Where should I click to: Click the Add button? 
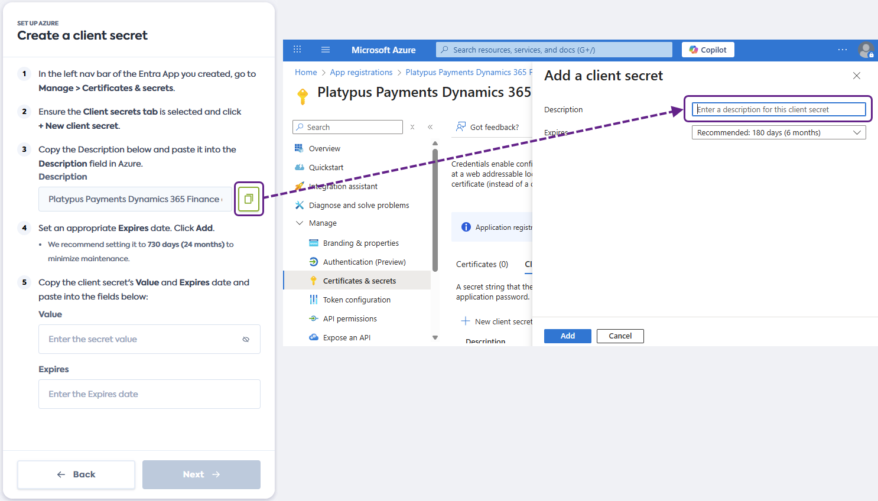tap(567, 336)
